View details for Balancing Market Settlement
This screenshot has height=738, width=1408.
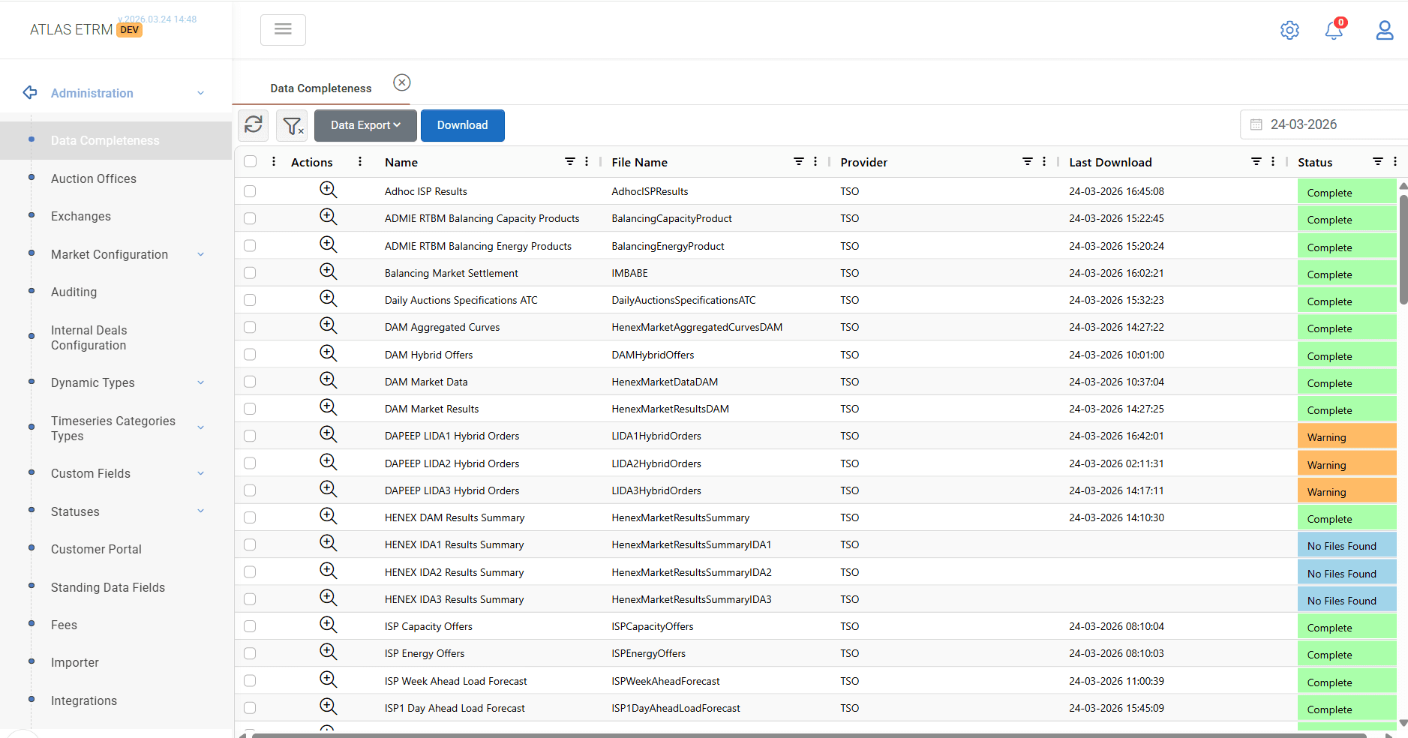click(x=329, y=271)
